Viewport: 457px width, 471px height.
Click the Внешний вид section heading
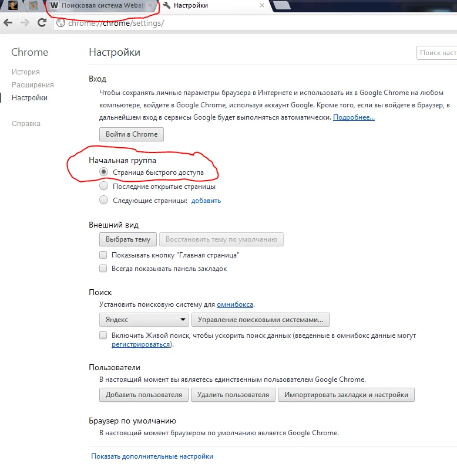114,225
